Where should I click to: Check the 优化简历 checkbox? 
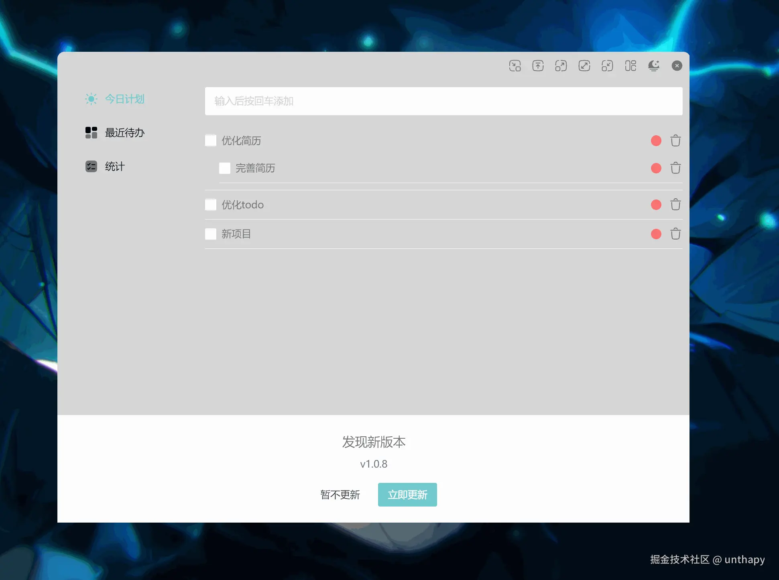[x=211, y=140]
